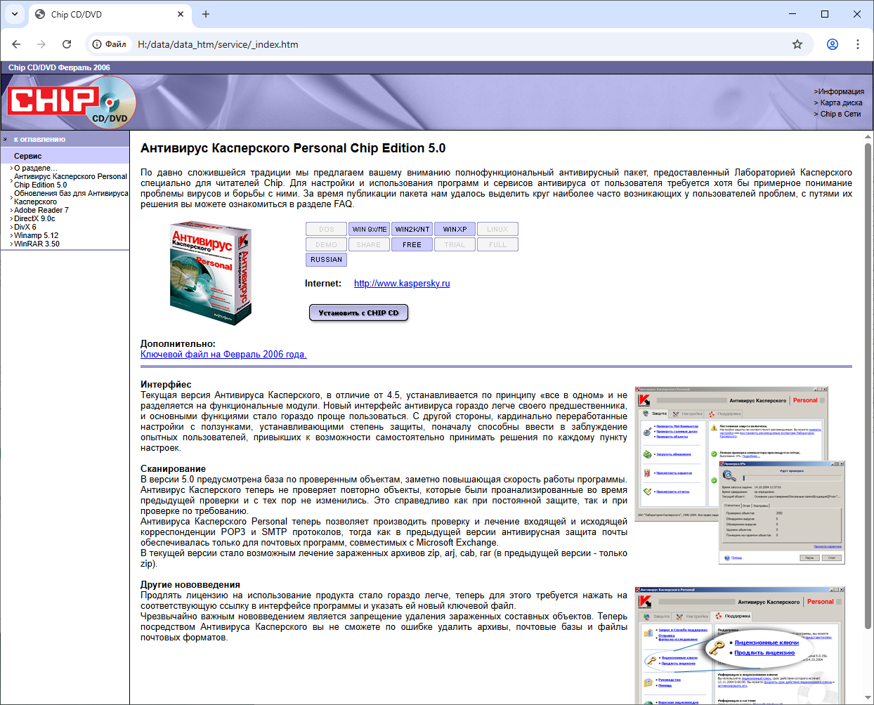Click the scrollbar up arrow
Screen dimensions: 874x705
868,136
